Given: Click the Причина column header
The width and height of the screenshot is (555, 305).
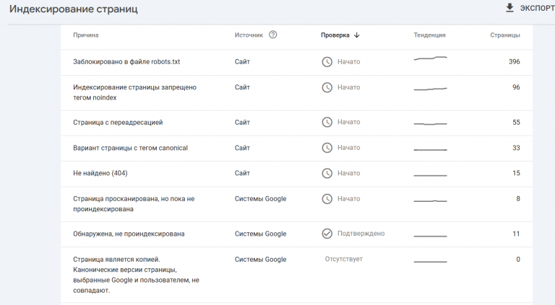Looking at the screenshot, I should (86, 35).
